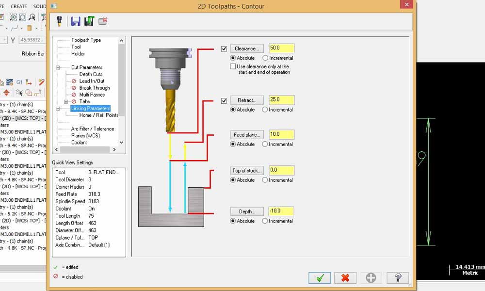This screenshot has height=291, width=485.
Task: Click the red-yellow wrench icon in Operations Manager
Action: [x=41, y=82]
